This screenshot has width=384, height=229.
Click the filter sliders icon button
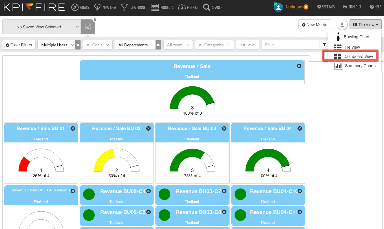[88, 27]
